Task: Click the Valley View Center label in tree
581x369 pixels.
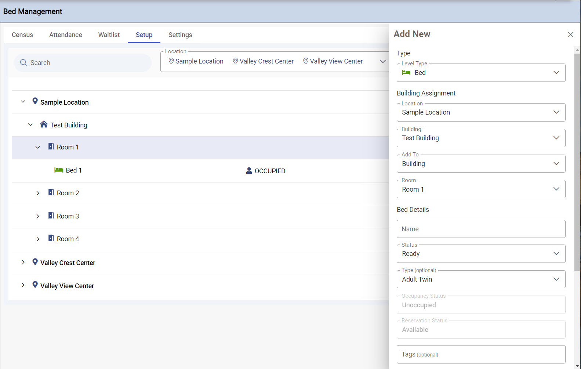Action: tap(67, 286)
